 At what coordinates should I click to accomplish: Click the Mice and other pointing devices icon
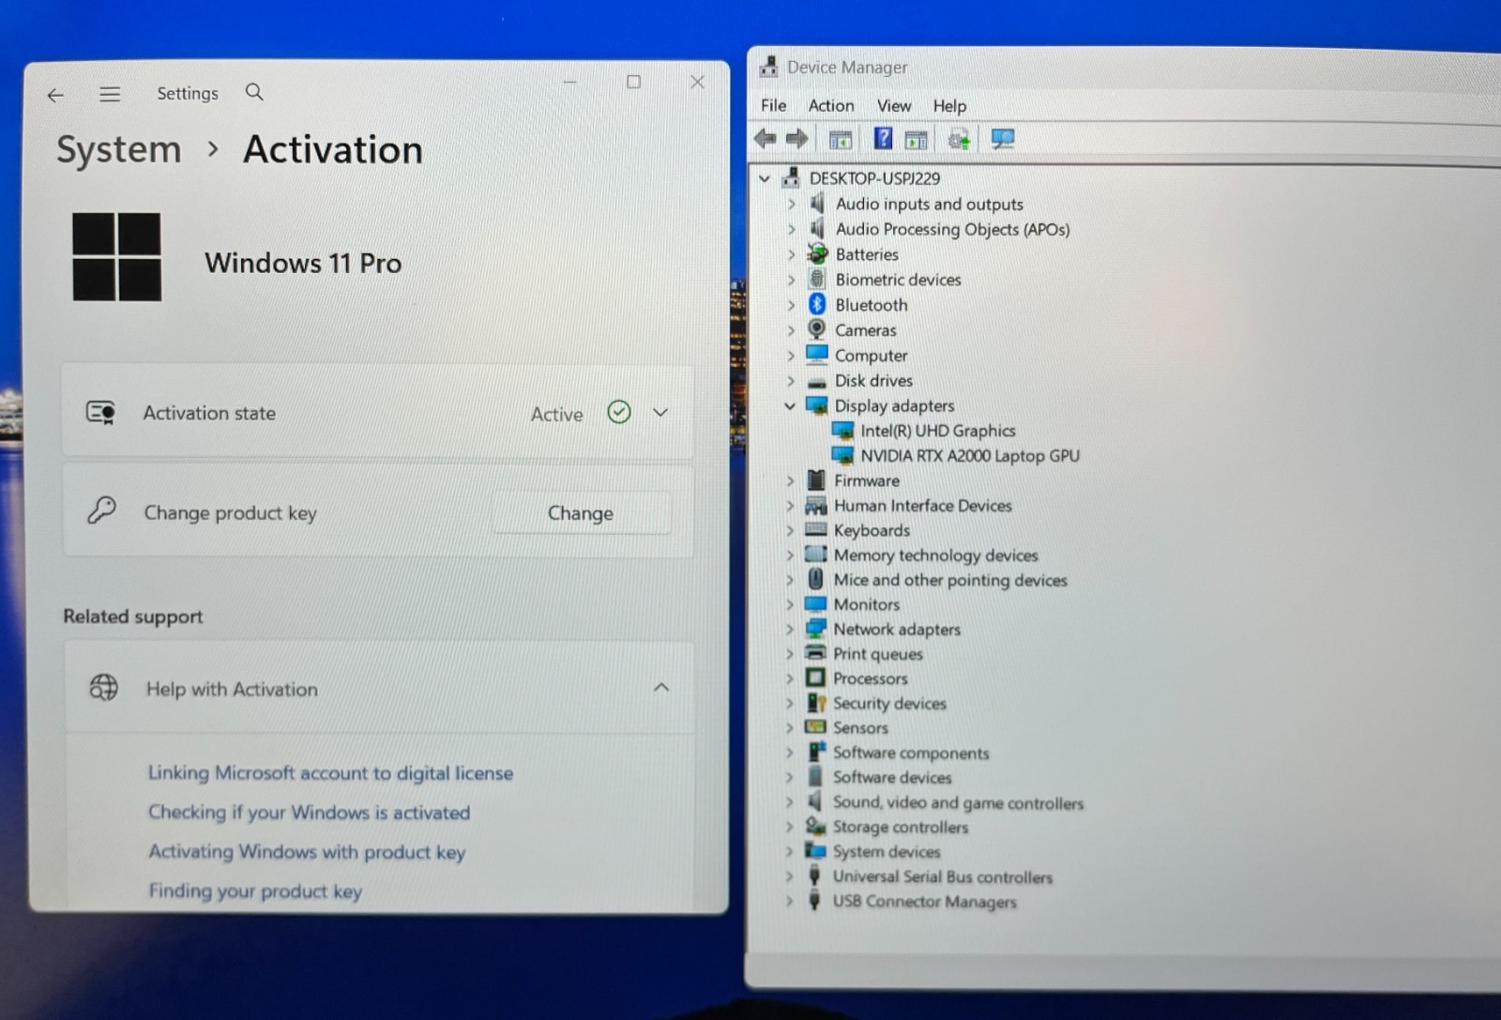click(816, 579)
